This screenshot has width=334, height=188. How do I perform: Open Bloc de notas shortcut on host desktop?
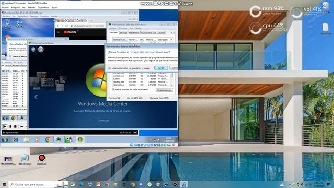tap(25, 160)
